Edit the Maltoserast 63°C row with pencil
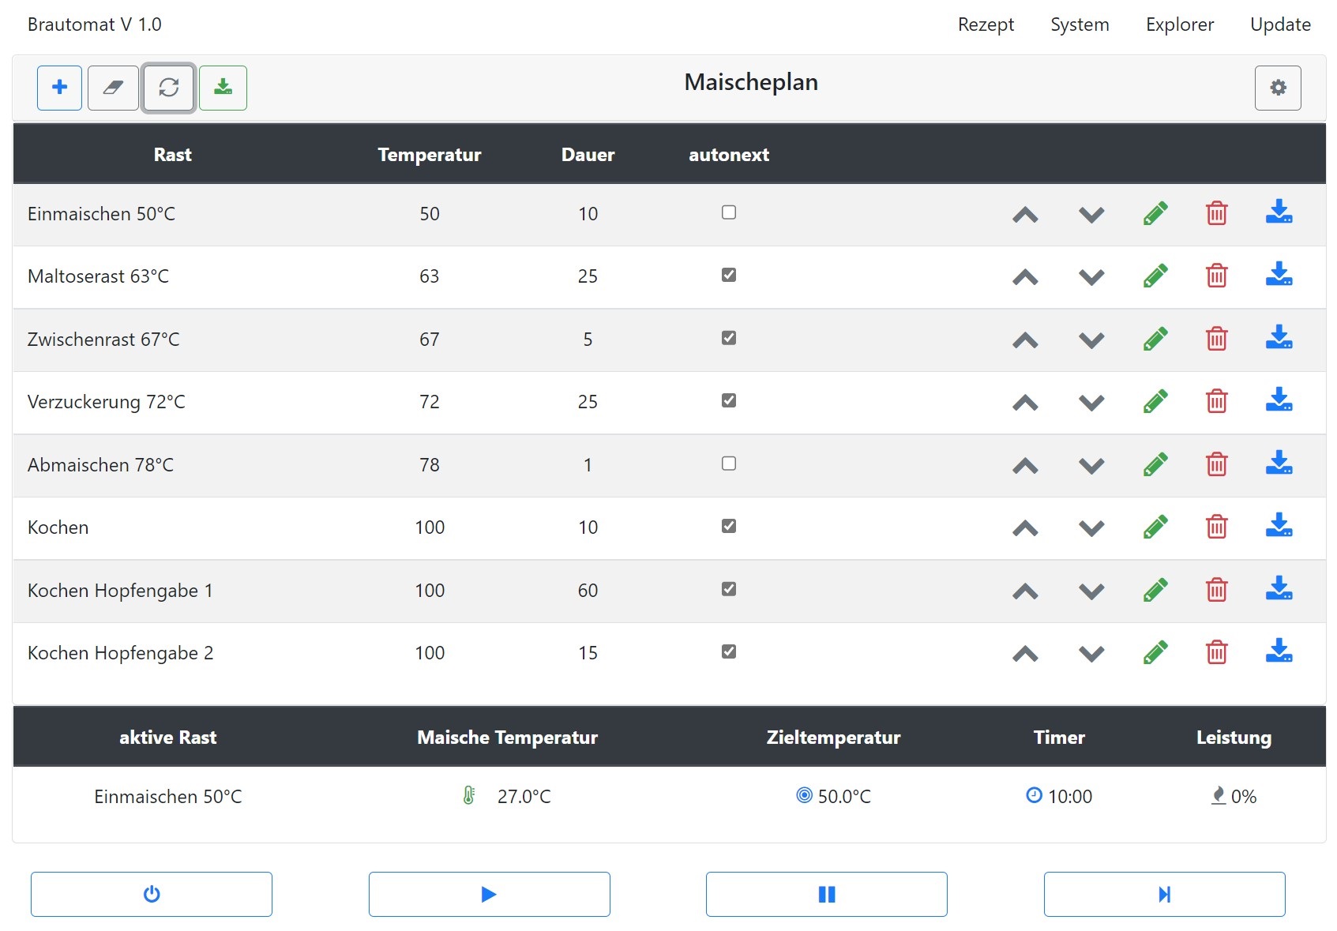The width and height of the screenshot is (1337, 931). pos(1155,276)
